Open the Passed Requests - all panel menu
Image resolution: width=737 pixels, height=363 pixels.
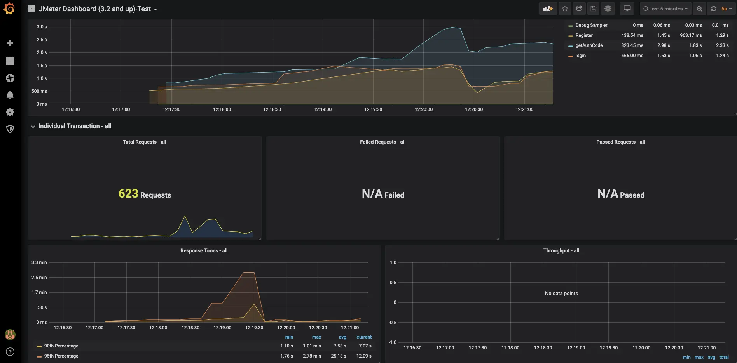(x=621, y=142)
